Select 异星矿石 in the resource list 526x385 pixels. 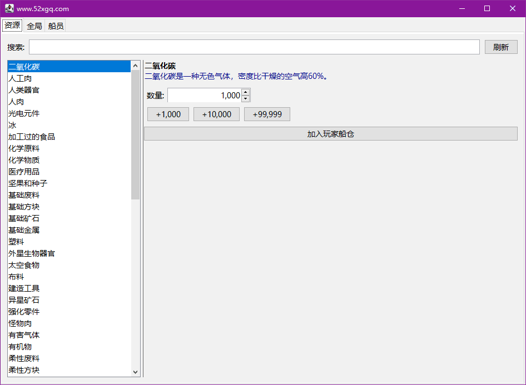69,300
